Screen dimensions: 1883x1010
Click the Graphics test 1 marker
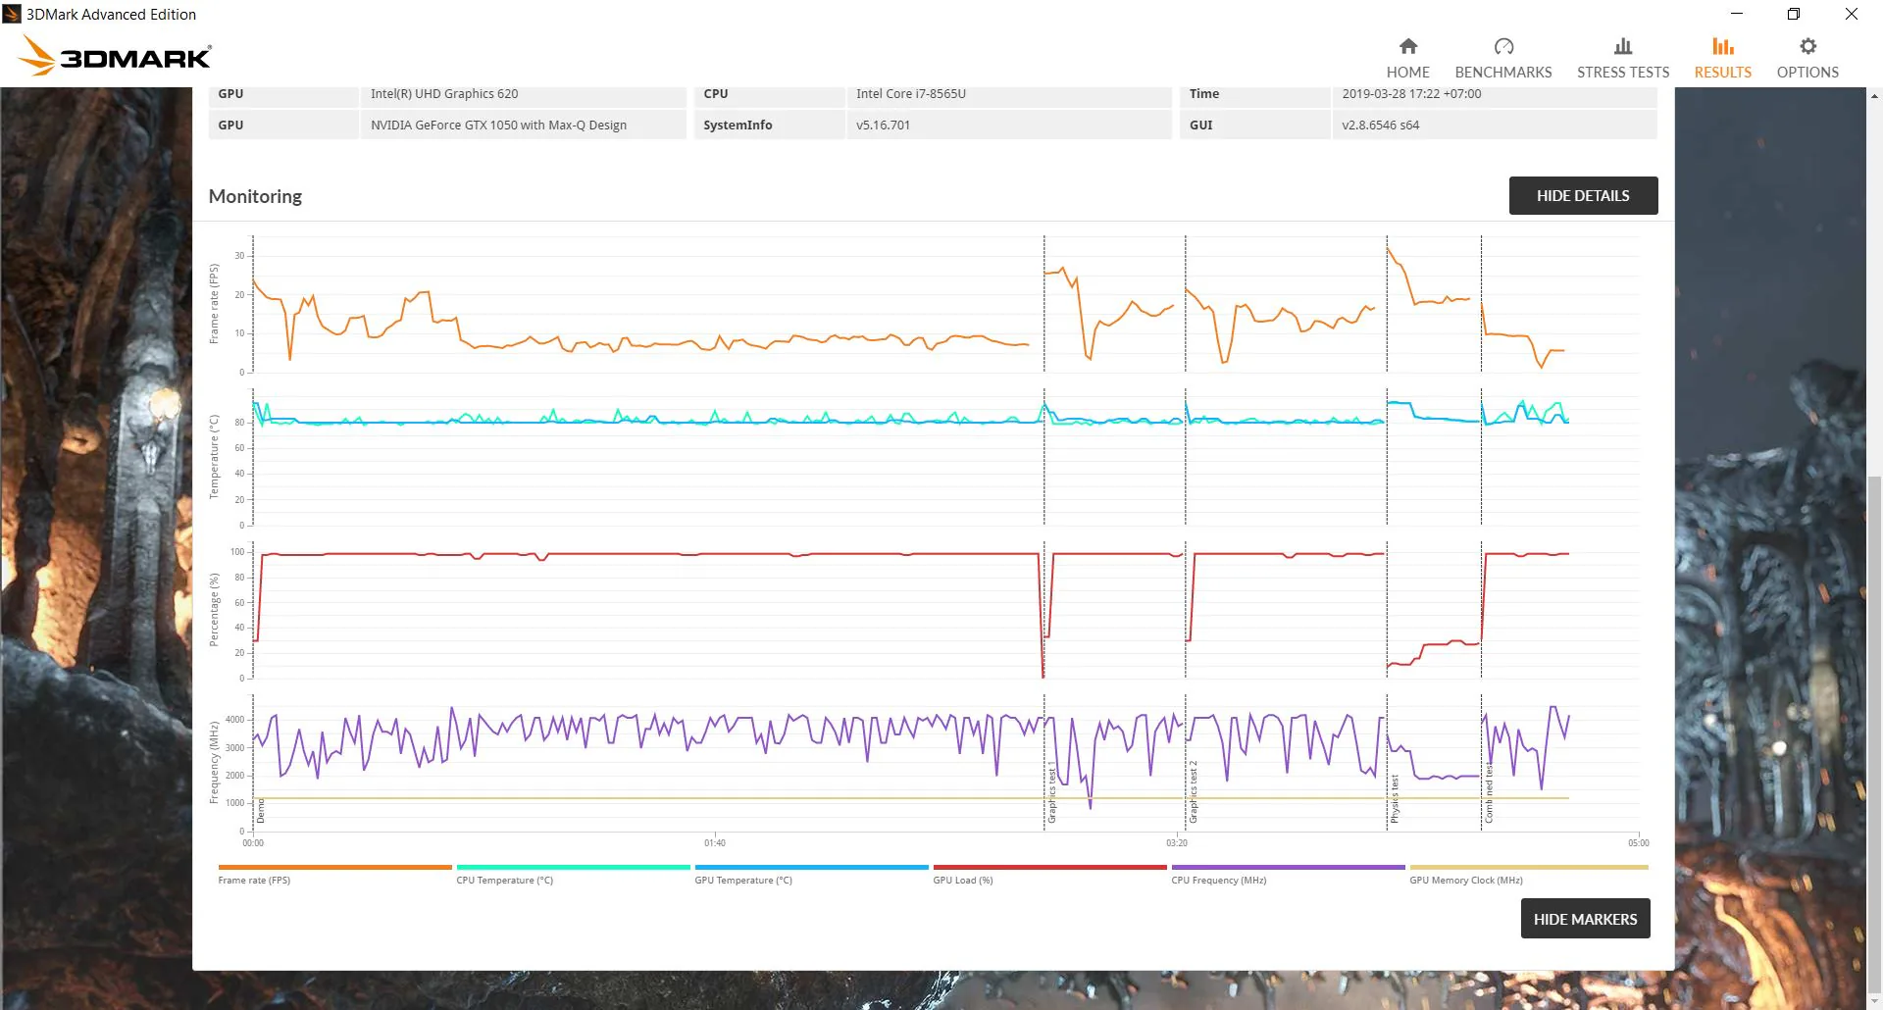tap(1051, 793)
